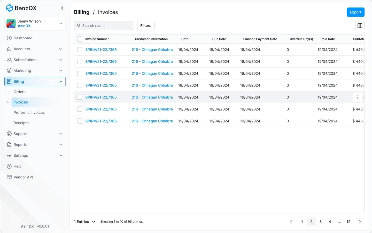Viewport: 372px width, 233px height.
Task: Click the Settings sliders icon
Action: pyautogui.click(x=9, y=156)
